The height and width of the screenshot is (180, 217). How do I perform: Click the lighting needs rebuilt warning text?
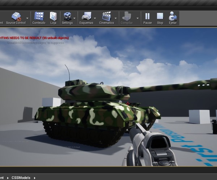pyautogui.click(x=34, y=38)
